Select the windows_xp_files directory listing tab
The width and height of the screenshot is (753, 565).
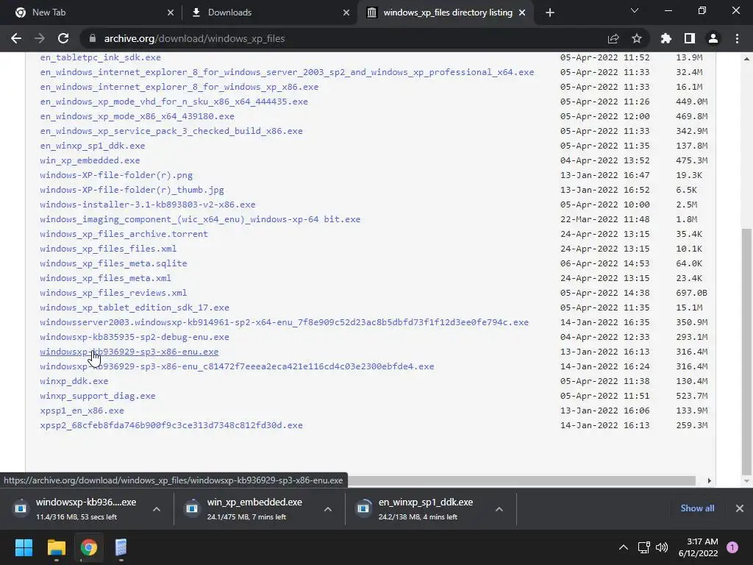click(x=448, y=13)
